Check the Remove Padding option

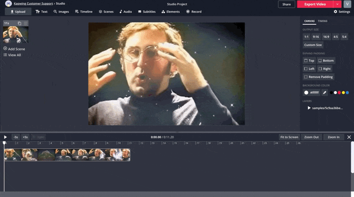coord(306,77)
